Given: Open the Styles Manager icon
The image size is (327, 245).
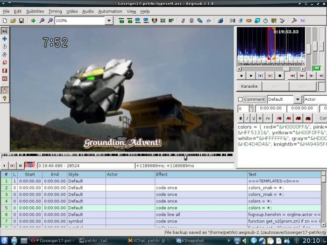Looking at the screenshot, I should (x=183, y=21).
